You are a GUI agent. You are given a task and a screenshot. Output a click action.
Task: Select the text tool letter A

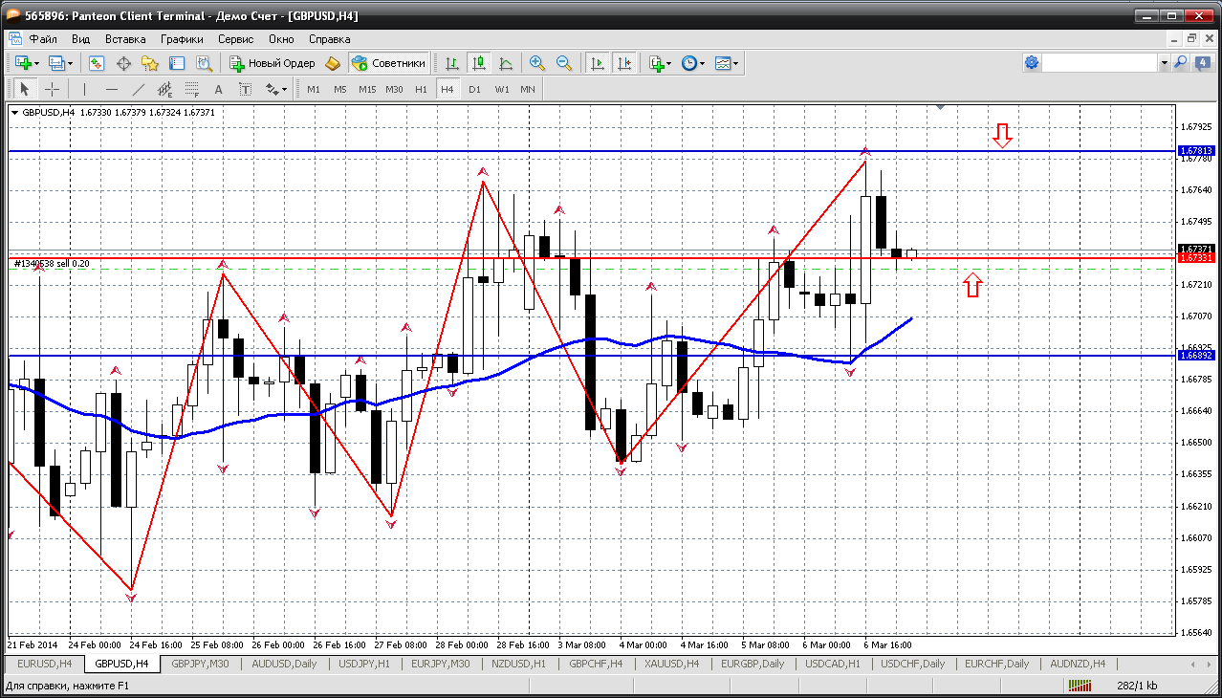tap(218, 89)
